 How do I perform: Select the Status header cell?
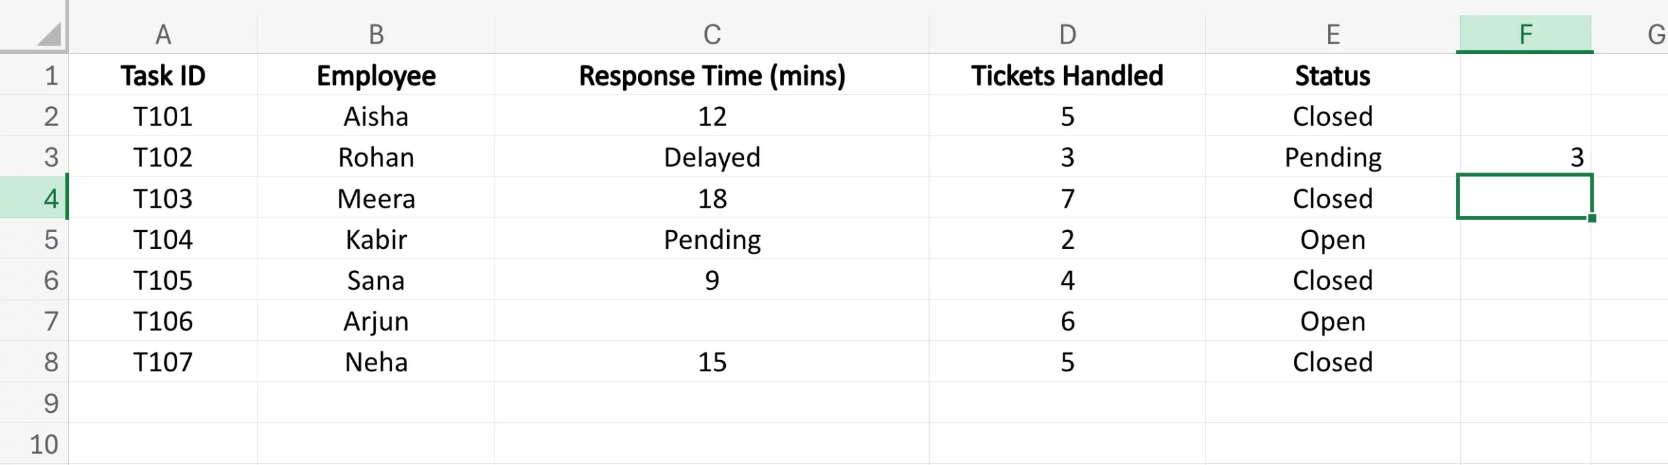1332,76
